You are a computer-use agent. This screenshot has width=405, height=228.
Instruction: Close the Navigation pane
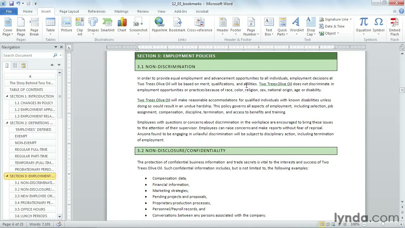click(x=61, y=47)
